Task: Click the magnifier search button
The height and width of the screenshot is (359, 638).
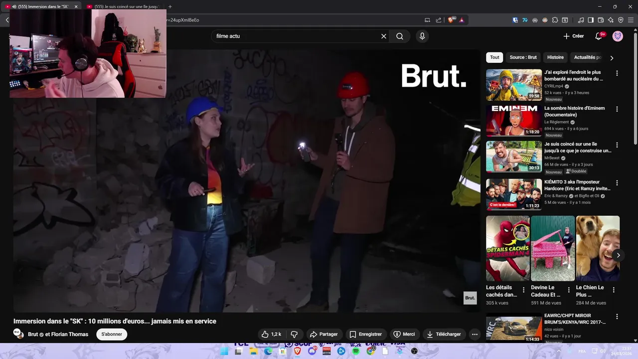Action: tap(400, 36)
